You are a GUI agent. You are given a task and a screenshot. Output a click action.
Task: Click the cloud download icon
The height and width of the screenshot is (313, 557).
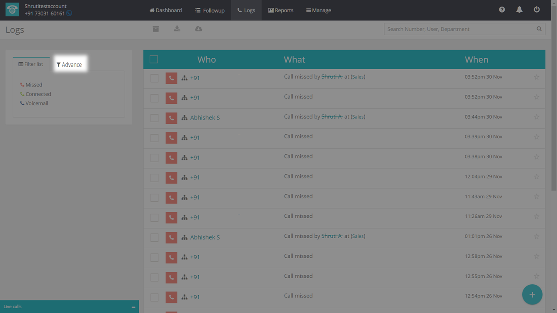(198, 29)
